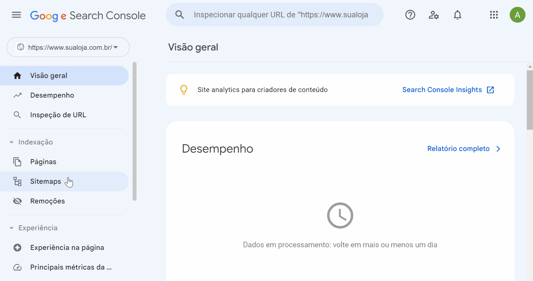Image resolution: width=533 pixels, height=281 pixels.
Task: Open Principais métricas da web item
Action: [x=64, y=267]
